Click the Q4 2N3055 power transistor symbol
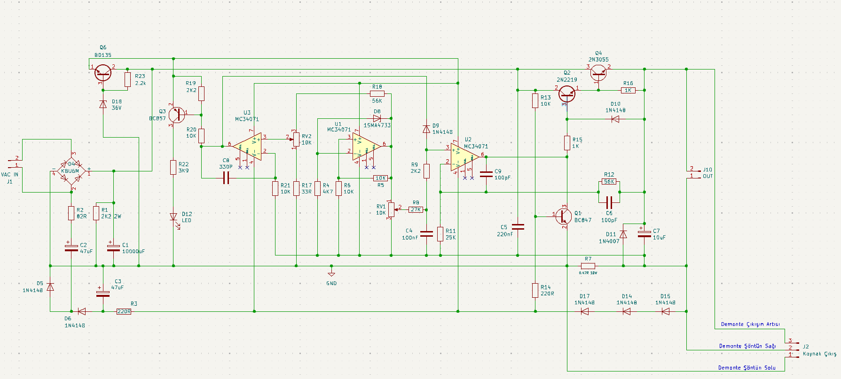Viewport: 841px width, 379px height. 598,73
